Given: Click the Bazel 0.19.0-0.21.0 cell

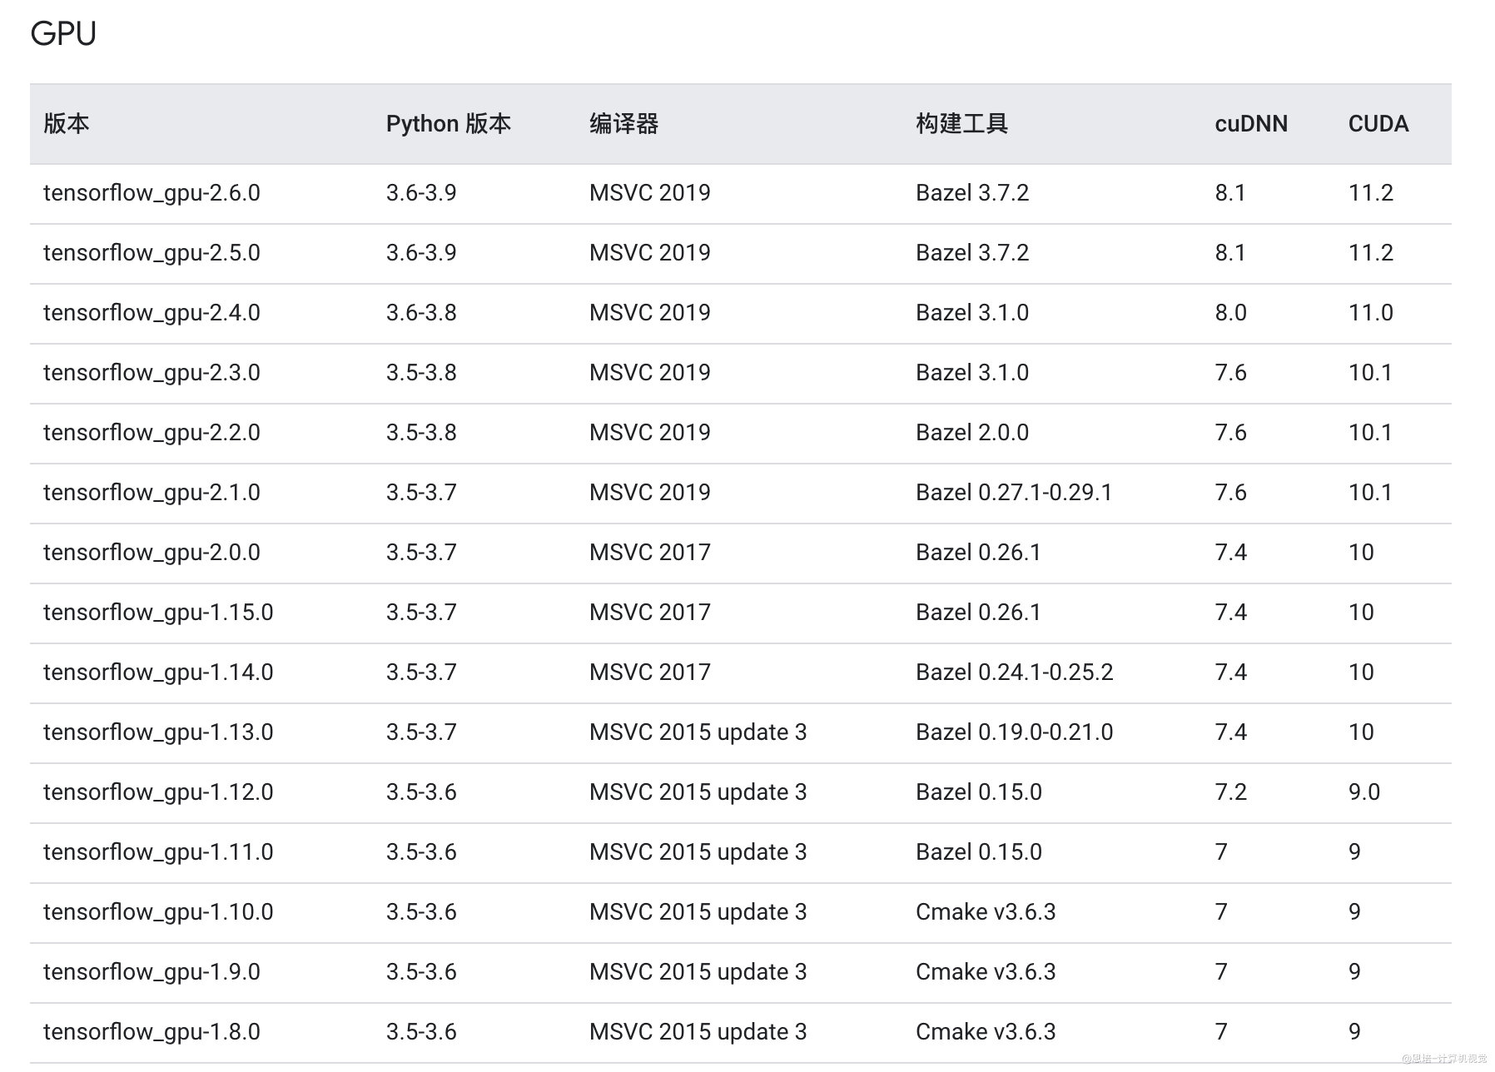Looking at the screenshot, I should coord(1015,732).
